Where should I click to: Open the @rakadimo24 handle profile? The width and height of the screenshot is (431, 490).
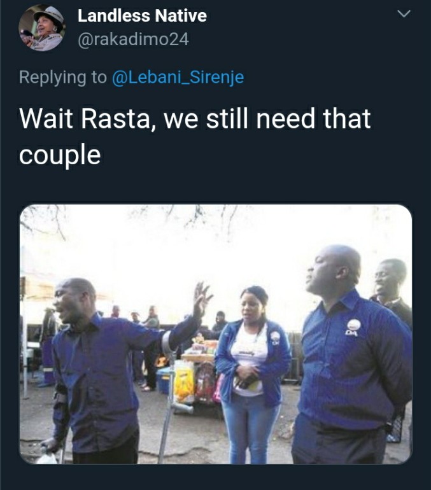[133, 39]
